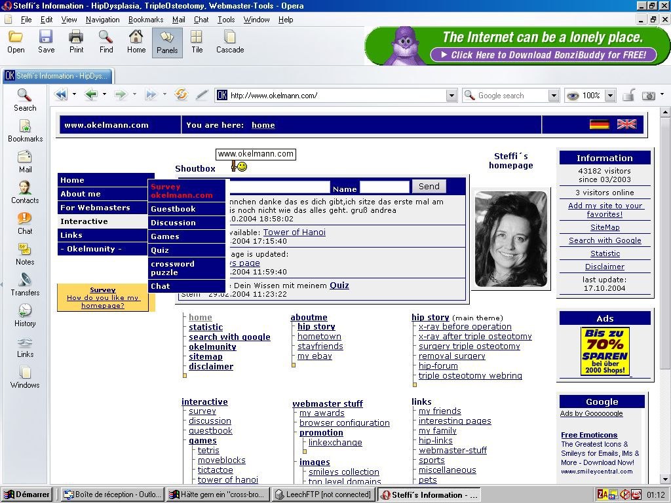Open the Mail panel icon
This screenshot has height=503, width=671.
(25, 162)
